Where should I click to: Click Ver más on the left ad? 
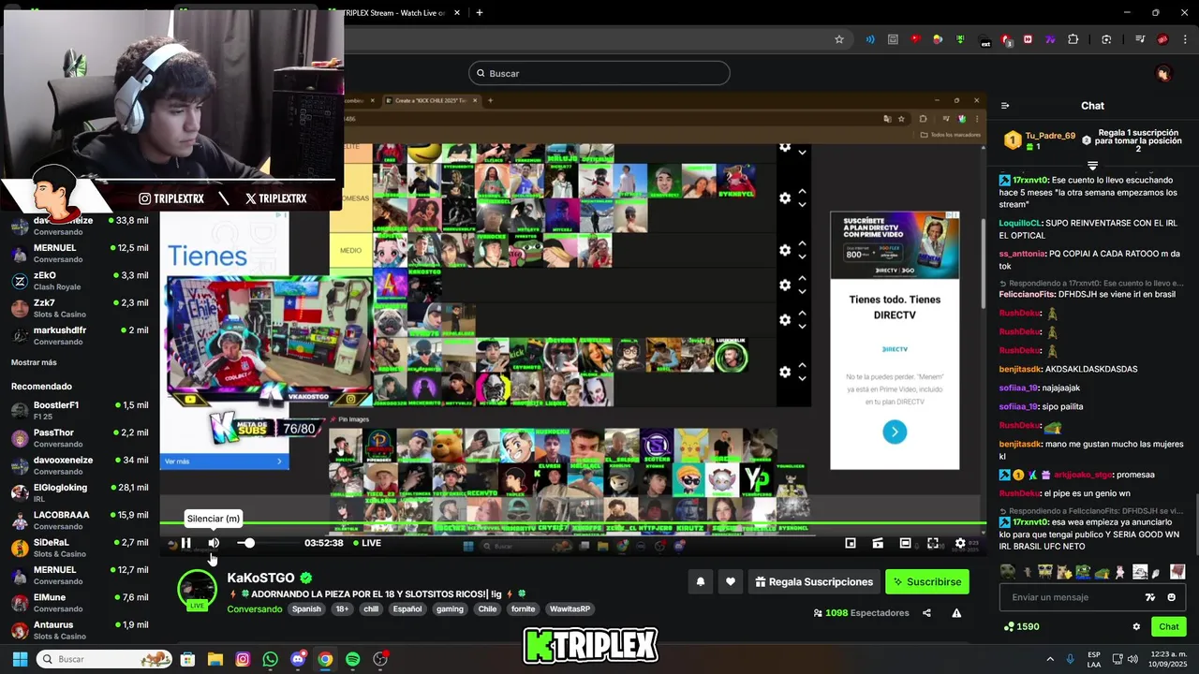pos(224,462)
